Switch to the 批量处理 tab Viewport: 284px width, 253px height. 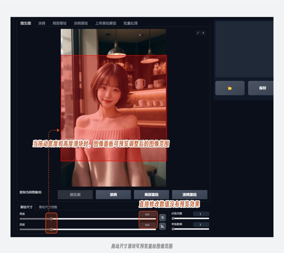point(131,23)
